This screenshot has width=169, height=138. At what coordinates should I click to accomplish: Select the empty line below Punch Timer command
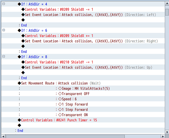click(x=83, y=125)
